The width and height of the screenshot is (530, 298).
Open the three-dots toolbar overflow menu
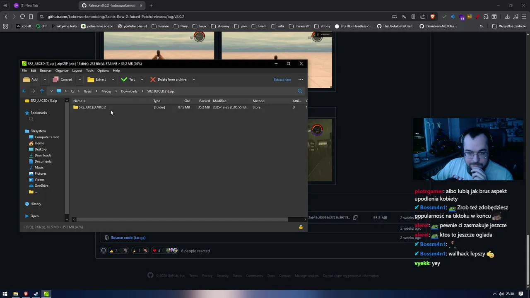click(x=301, y=79)
